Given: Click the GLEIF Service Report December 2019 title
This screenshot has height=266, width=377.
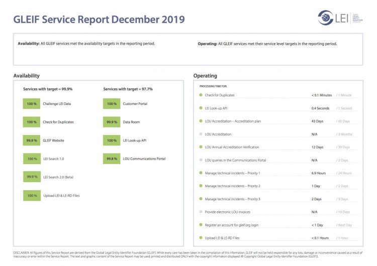Looking at the screenshot, I should point(99,20).
